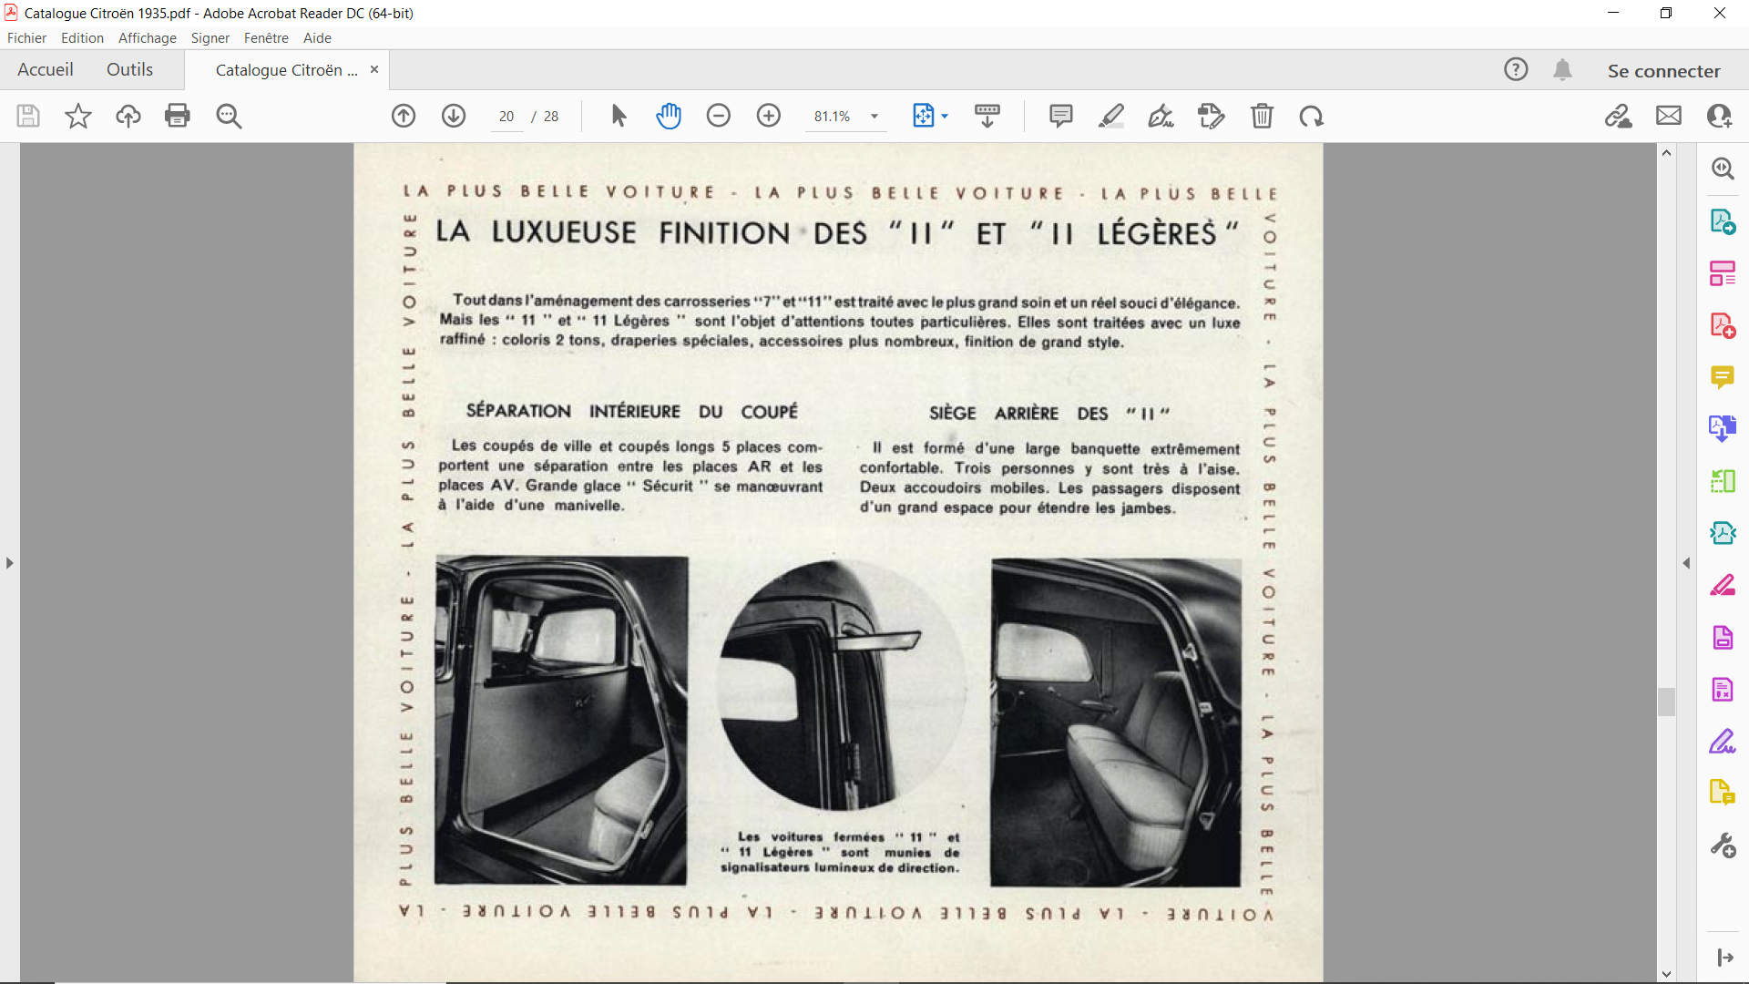Select the highlight text pen tool
The height and width of the screenshot is (984, 1749).
coord(1111,116)
